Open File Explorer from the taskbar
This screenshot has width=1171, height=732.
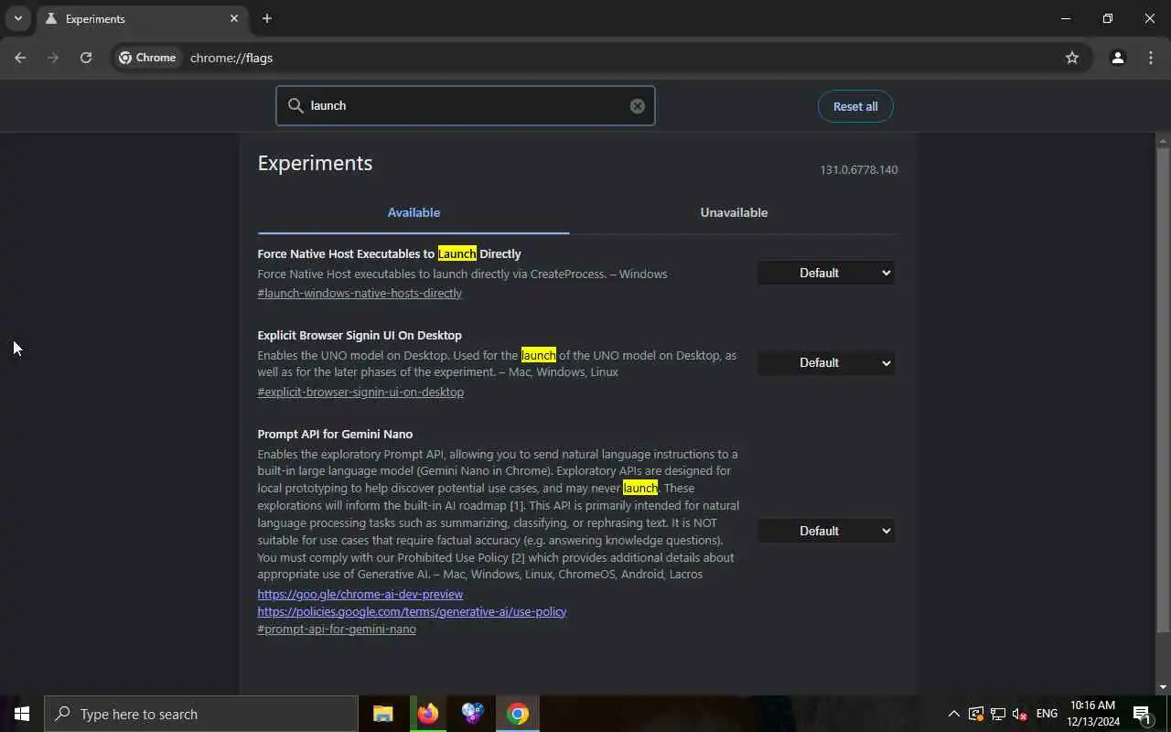pyautogui.click(x=383, y=714)
